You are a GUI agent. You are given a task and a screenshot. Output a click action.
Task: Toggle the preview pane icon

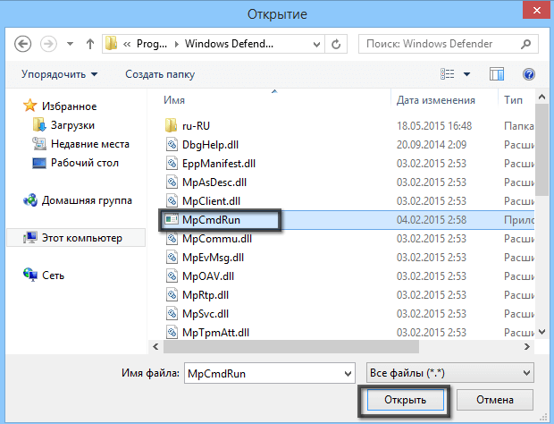click(x=497, y=74)
